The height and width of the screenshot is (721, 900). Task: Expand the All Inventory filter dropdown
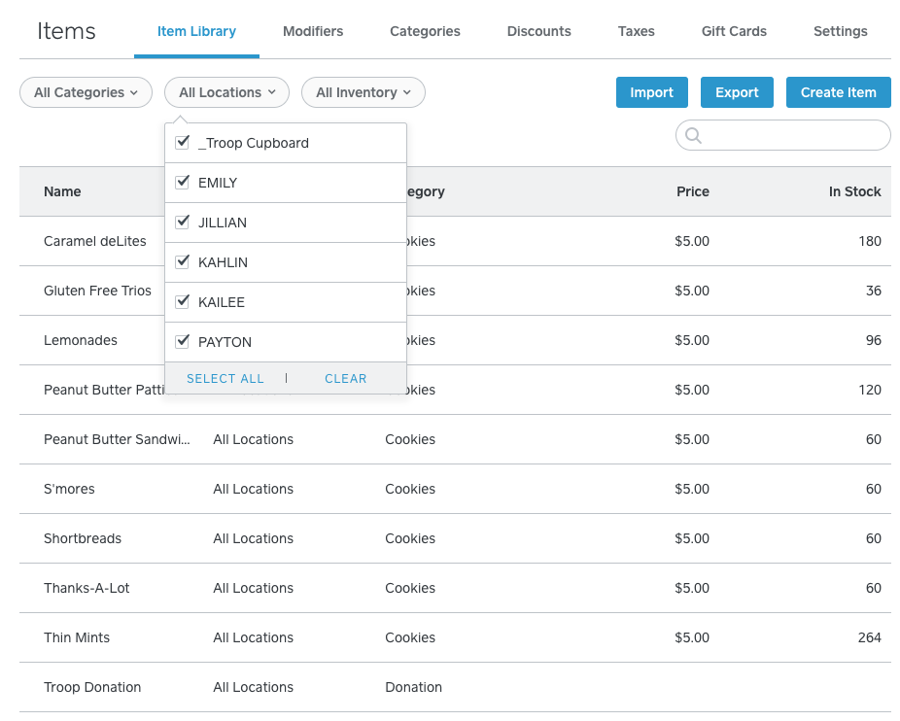pyautogui.click(x=363, y=92)
